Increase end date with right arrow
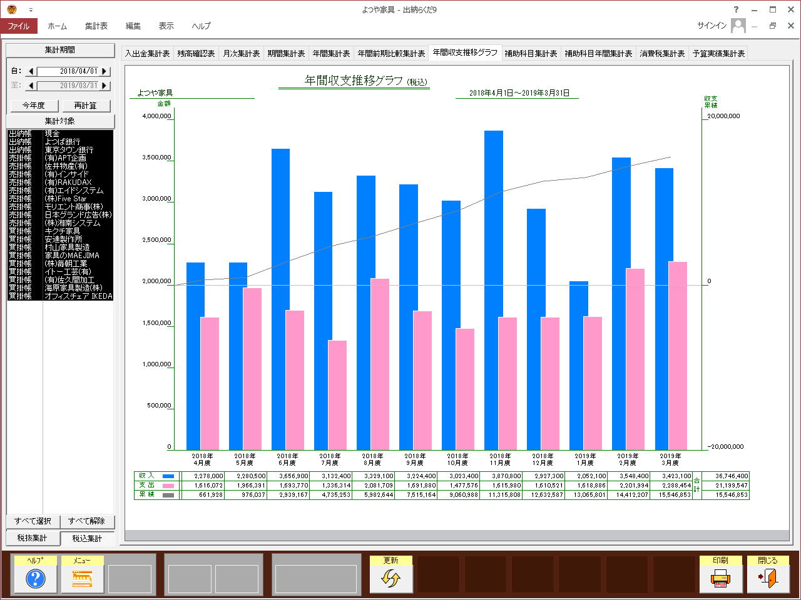801x600 pixels. pos(105,86)
